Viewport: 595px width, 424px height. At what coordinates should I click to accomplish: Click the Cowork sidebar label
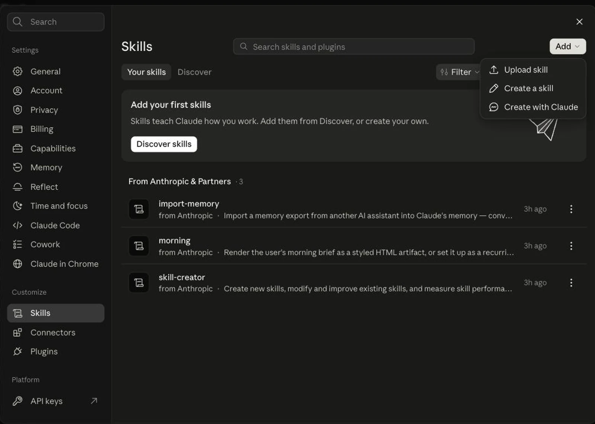[45, 244]
